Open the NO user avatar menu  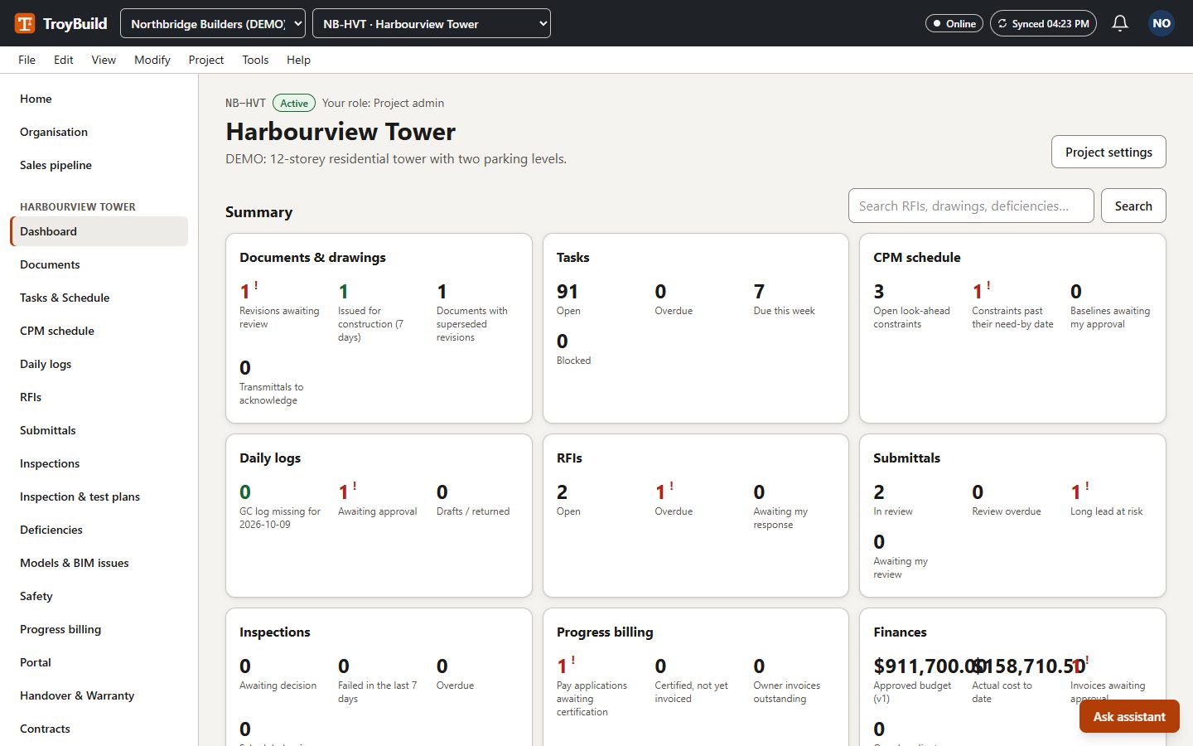[x=1162, y=23]
